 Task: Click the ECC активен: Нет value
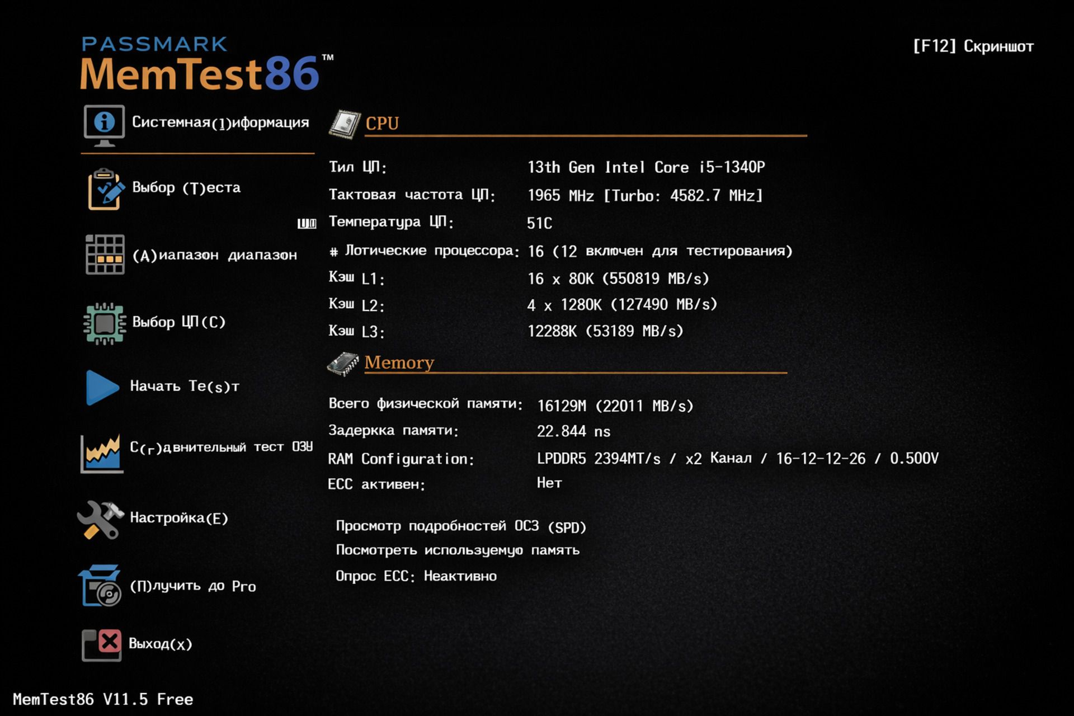549,482
